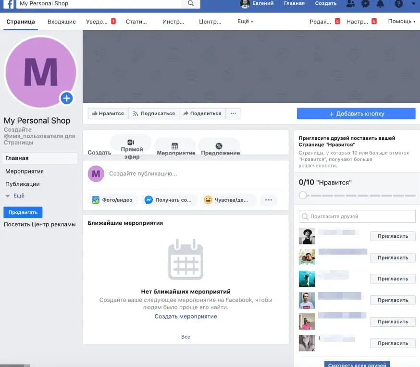
Task: Click the Нравится thumbs-up button
Action: [108, 113]
